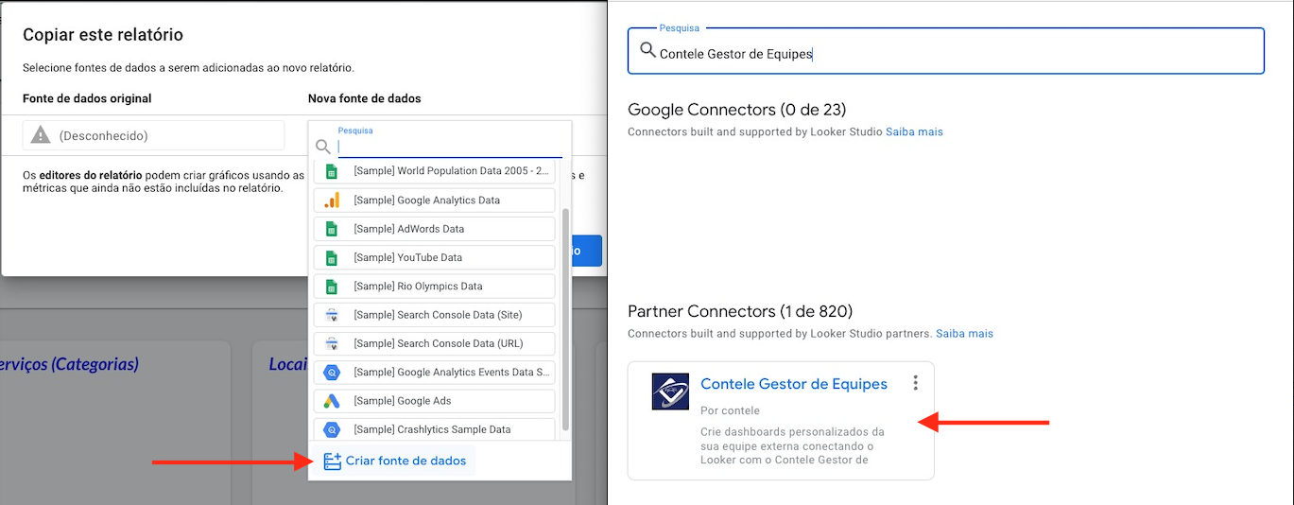Image resolution: width=1294 pixels, height=505 pixels.
Task: Click the Por contele author text
Action: tap(730, 410)
